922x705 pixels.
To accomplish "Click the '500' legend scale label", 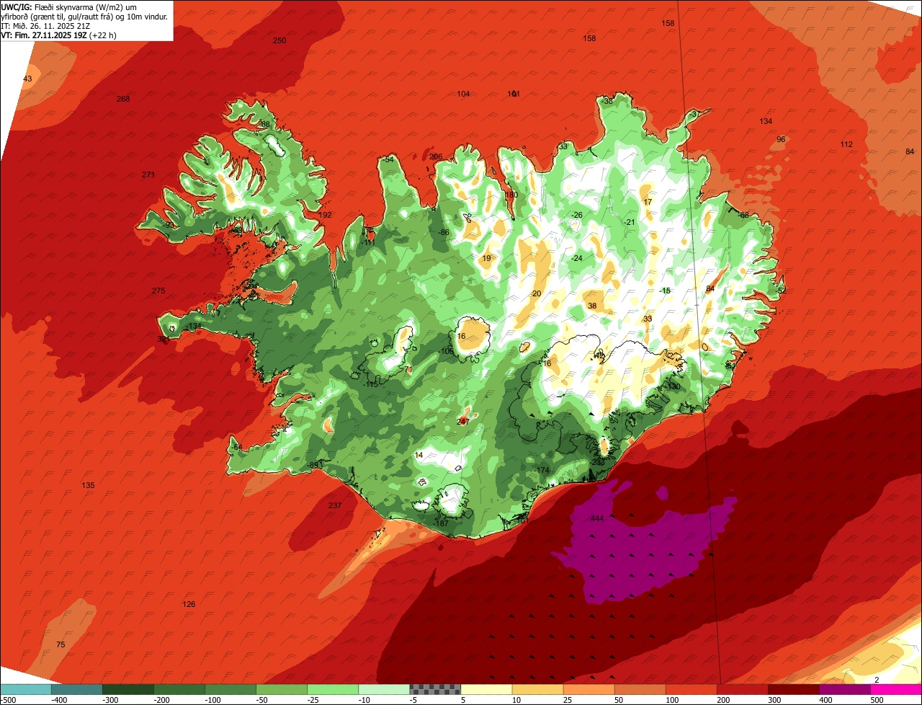I will pyautogui.click(x=877, y=699).
